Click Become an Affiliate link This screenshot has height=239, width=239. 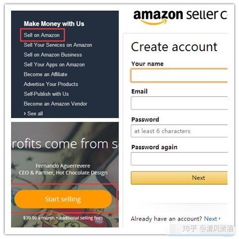click(45, 74)
